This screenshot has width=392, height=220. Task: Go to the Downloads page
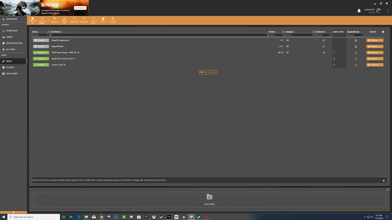click(13, 31)
